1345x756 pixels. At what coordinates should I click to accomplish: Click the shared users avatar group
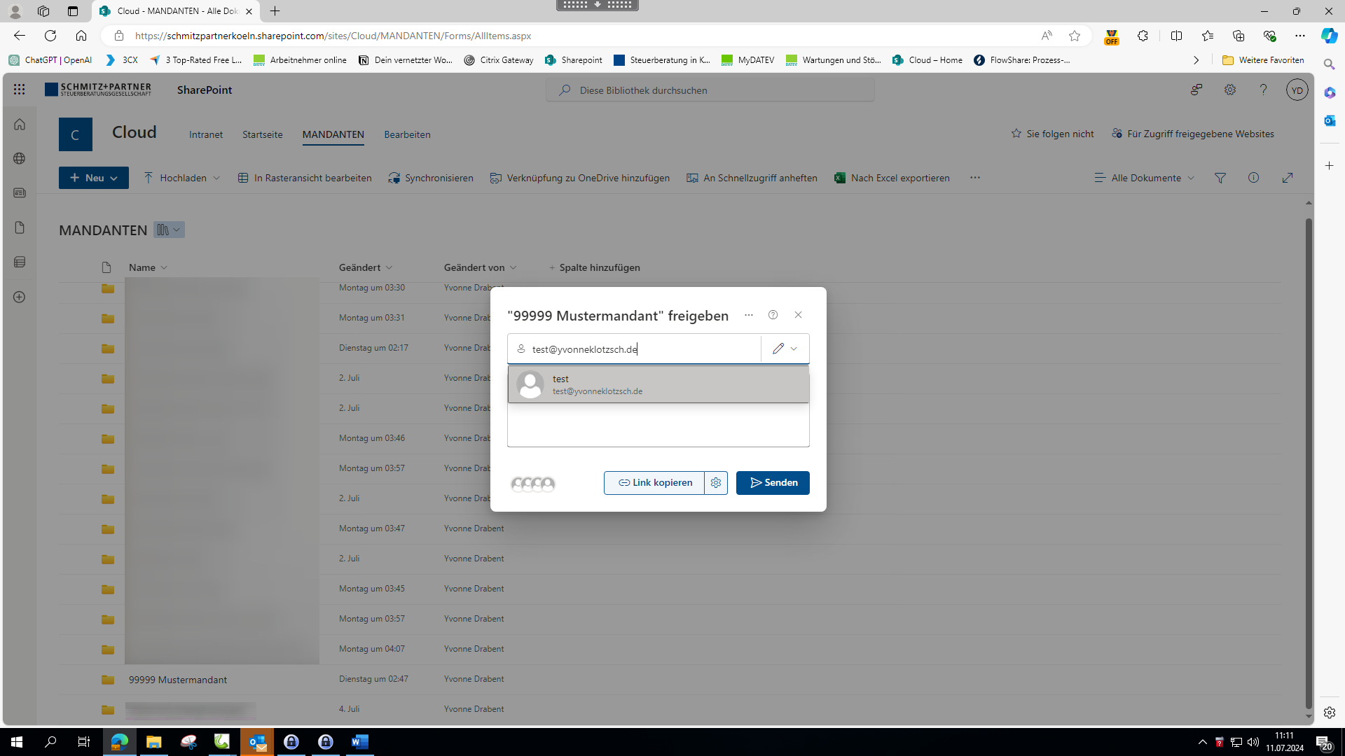[532, 484]
